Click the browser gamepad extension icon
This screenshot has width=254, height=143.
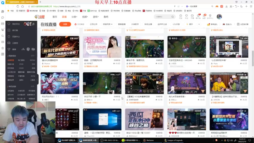pyautogui.click(x=217, y=6)
